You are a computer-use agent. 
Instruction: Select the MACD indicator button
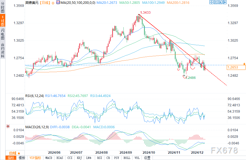click(x=49, y=158)
